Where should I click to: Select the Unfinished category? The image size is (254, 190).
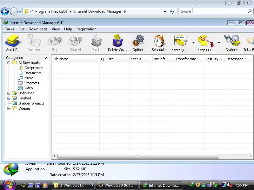tap(26, 93)
